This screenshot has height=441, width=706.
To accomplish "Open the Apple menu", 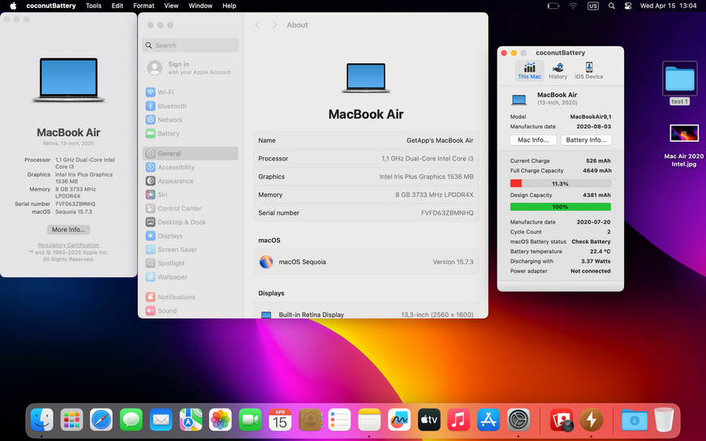I will [x=13, y=6].
